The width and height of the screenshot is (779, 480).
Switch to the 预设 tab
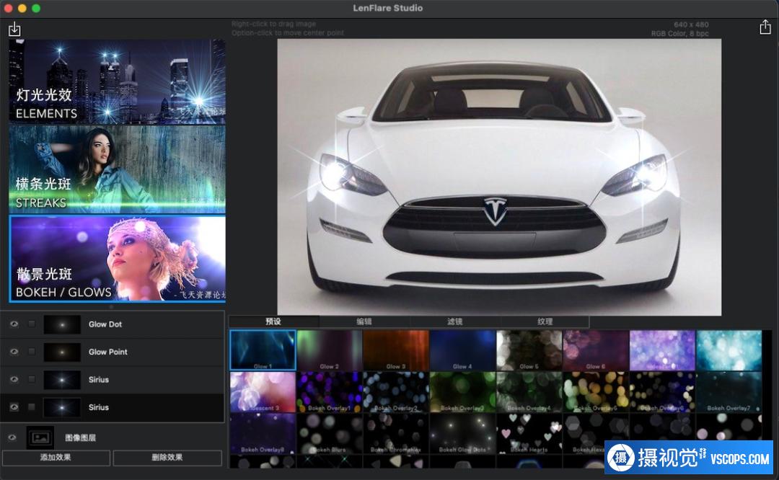pyautogui.click(x=274, y=321)
